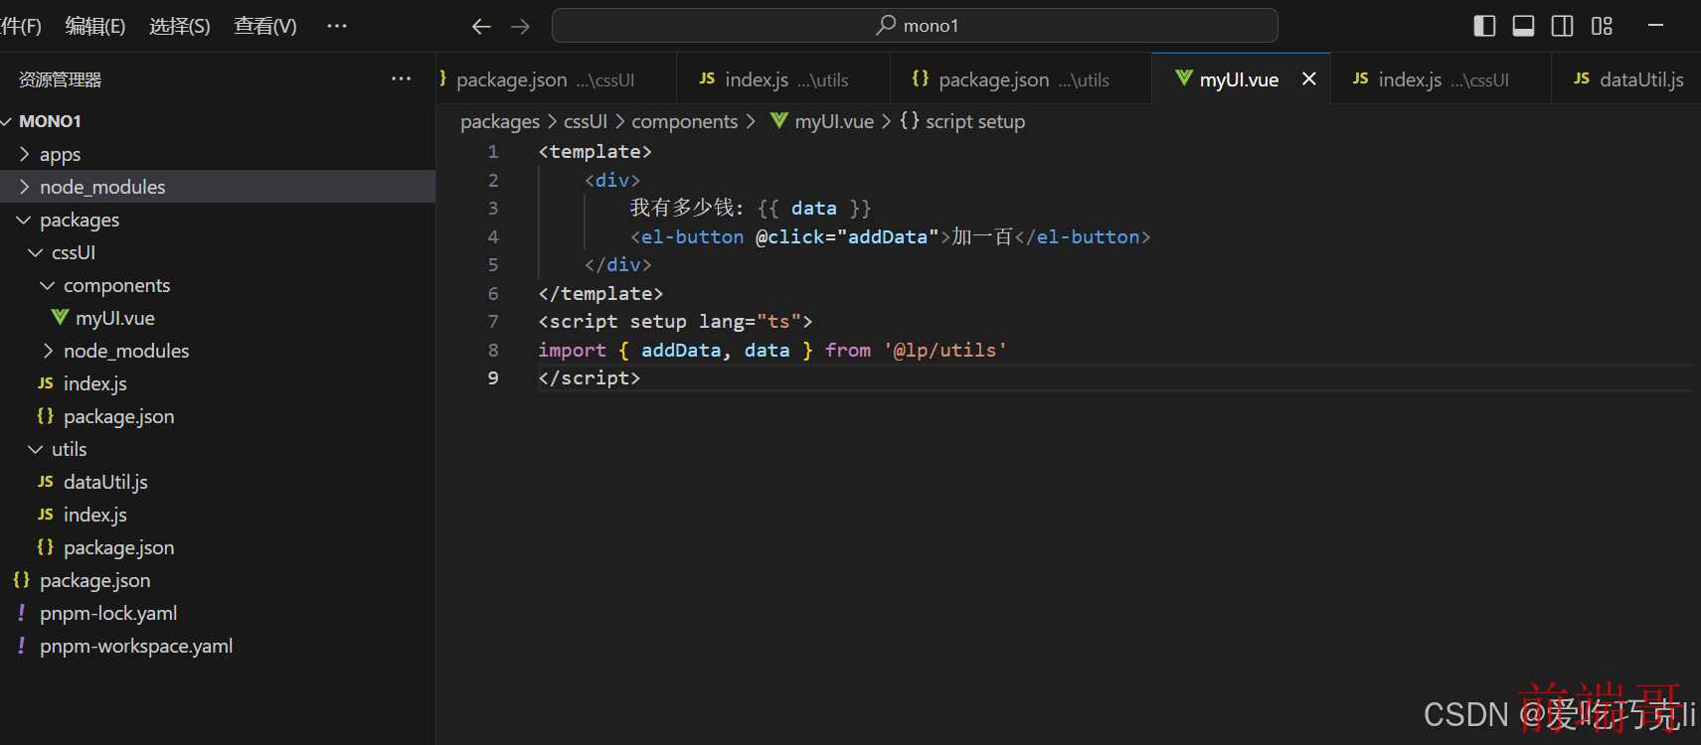Open the 编辑(E) menu
This screenshot has width=1701, height=745.
point(95,26)
